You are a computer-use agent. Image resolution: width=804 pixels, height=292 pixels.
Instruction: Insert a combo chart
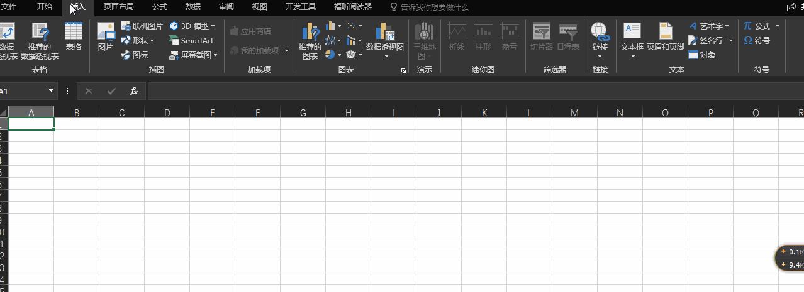tap(354, 40)
